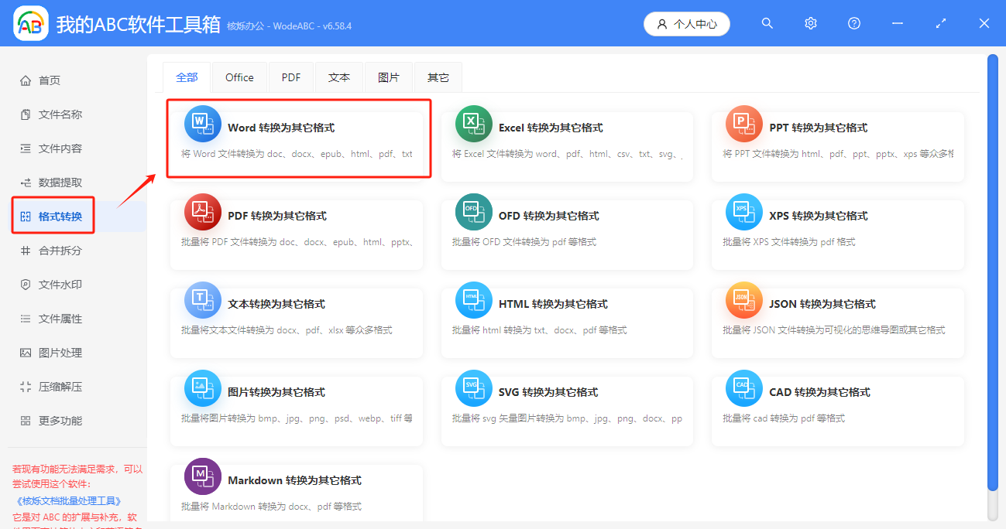Open the Word 转换为其它格式 tool
Screen dimensions: 1006x529
point(298,139)
